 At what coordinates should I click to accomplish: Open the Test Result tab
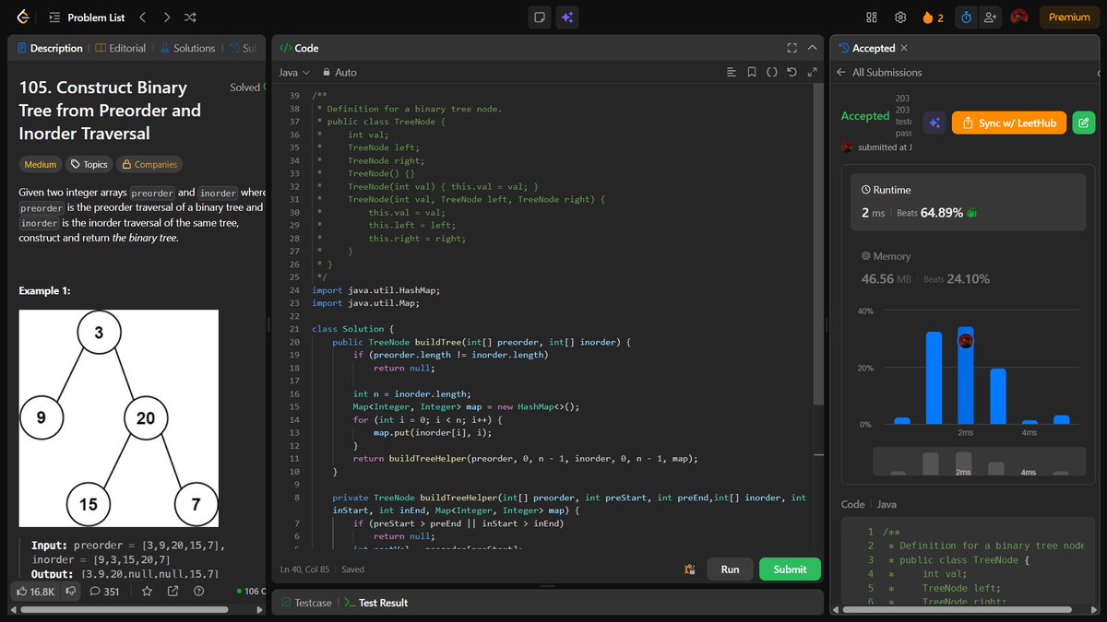coord(376,603)
